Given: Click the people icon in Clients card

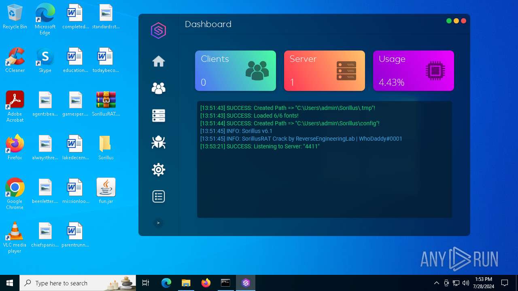Looking at the screenshot, I should [257, 70].
